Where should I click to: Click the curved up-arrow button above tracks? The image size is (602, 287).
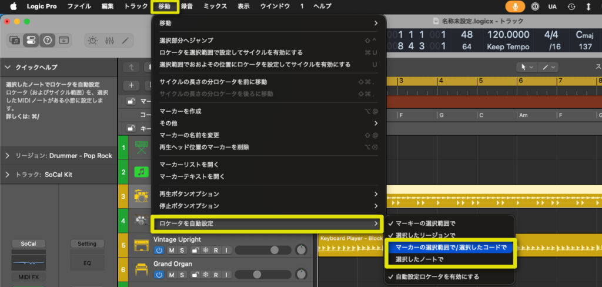131,67
